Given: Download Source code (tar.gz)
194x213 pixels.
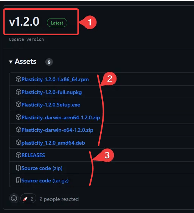Looking at the screenshot, I should [x=45, y=181].
